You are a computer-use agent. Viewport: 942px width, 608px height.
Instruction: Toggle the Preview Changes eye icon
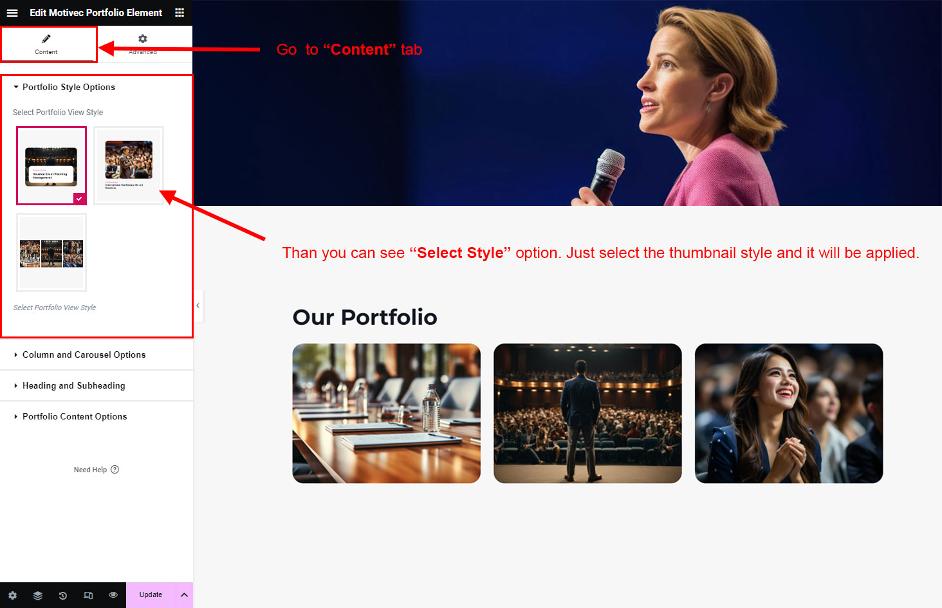pyautogui.click(x=113, y=595)
